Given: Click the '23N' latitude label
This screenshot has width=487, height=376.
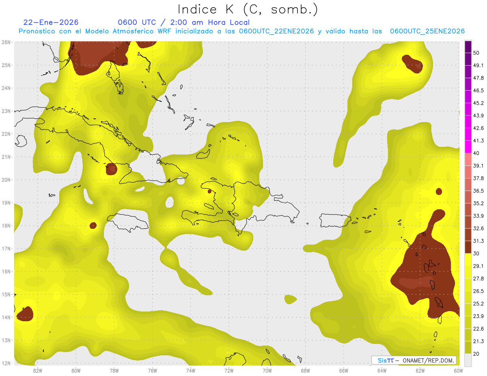Looking at the screenshot, I should coord(6,111).
